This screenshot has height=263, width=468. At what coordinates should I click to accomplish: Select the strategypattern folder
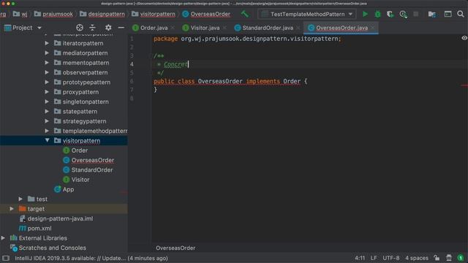84,121
